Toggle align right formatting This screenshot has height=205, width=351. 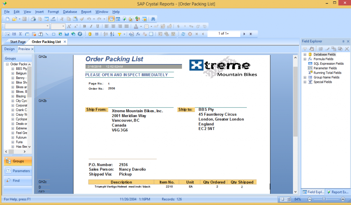click(120, 26)
